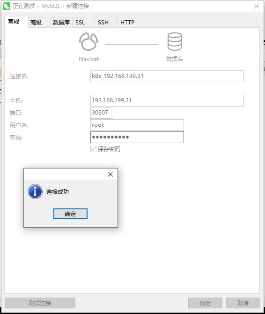
Task: Close the 新建连接 dialog window
Action: click(257, 6)
